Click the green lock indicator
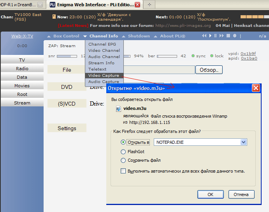 [212, 56]
